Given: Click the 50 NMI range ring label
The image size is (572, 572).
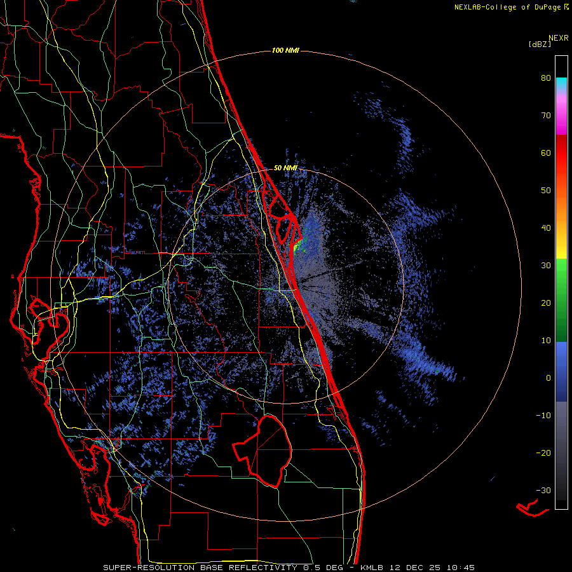Looking at the screenshot, I should pyautogui.click(x=285, y=168).
